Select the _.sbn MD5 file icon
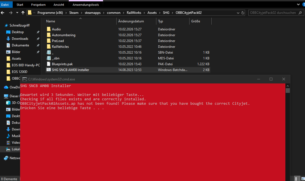The image size is (305, 181). pos(49,58)
